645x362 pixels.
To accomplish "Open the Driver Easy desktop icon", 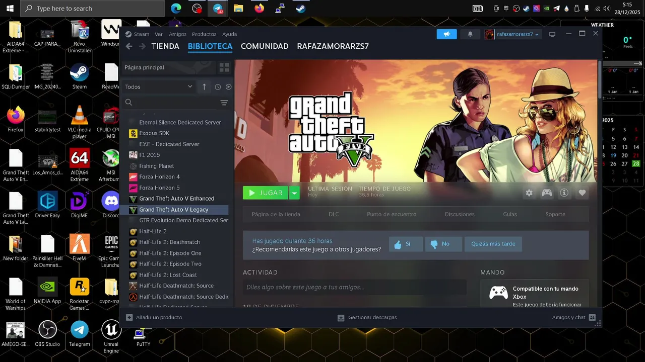I will [47, 205].
